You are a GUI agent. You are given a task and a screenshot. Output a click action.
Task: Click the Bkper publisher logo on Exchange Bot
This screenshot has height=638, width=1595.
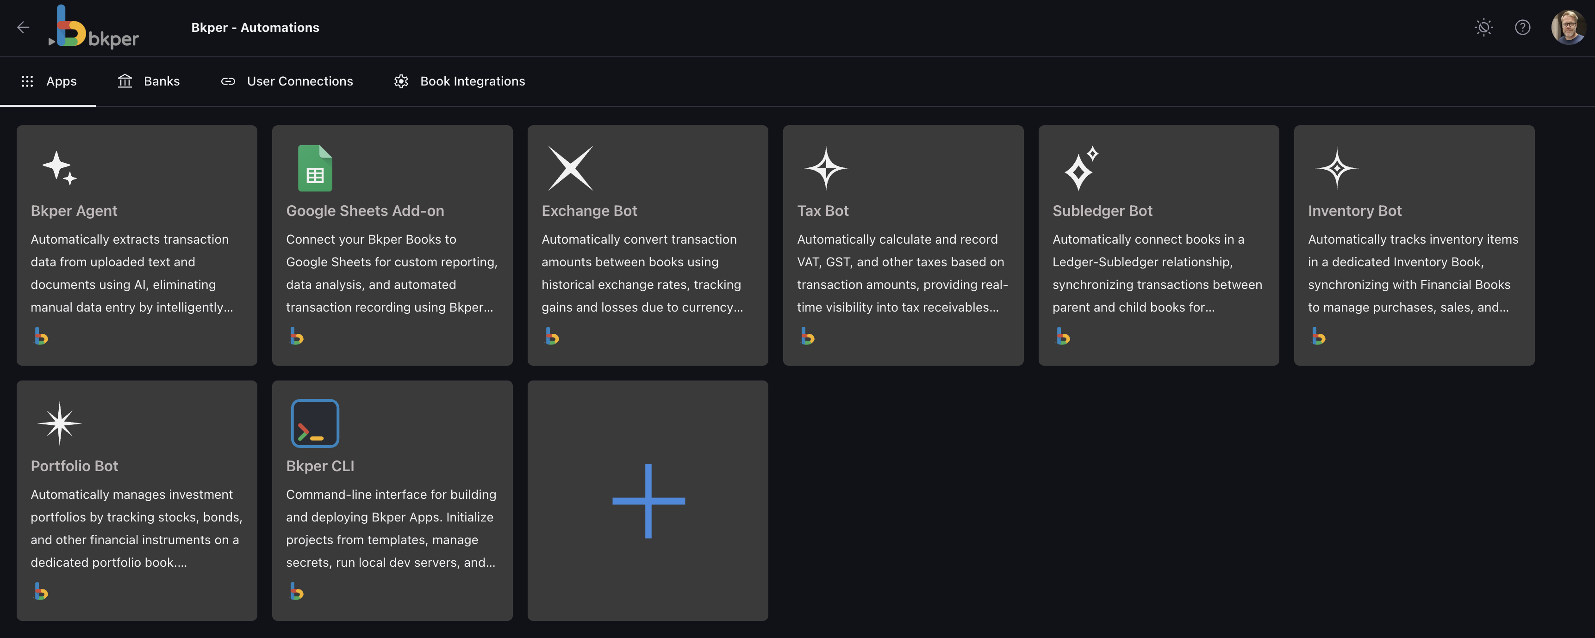pos(552,336)
